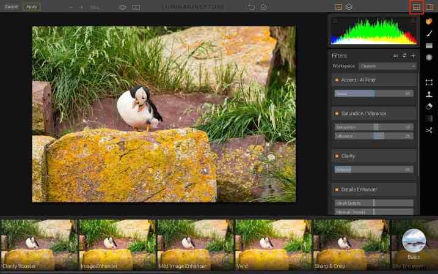The width and height of the screenshot is (438, 274).
Task: Apply the Vivid preset
Action: pos(273,245)
